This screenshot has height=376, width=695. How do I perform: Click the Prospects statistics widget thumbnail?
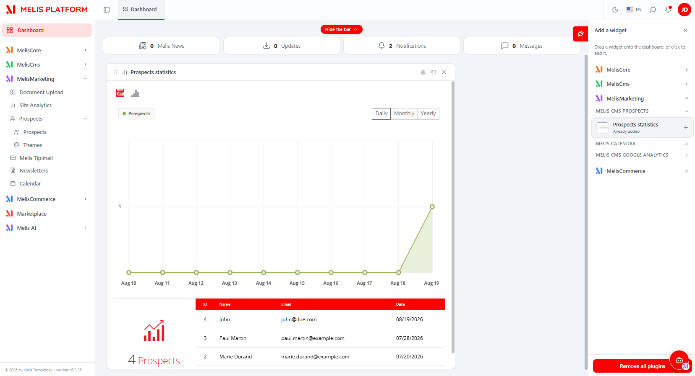603,127
